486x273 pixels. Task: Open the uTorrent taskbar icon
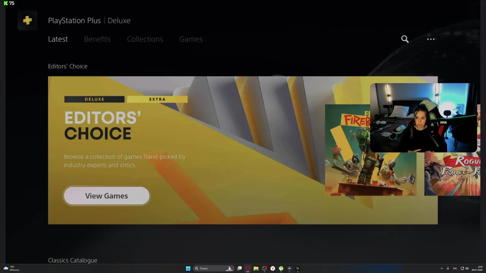tap(281, 268)
